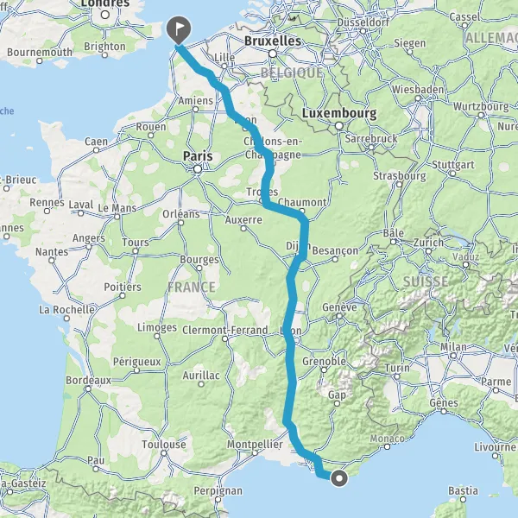Click the Milan city marker
This screenshot has height=518, width=518.
point(453,356)
